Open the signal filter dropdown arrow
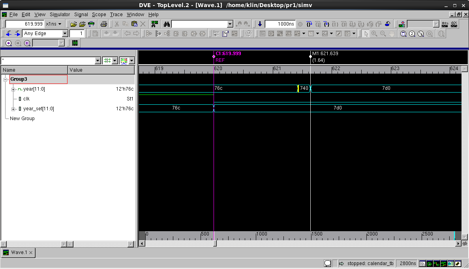The width and height of the screenshot is (469, 269). tap(98, 61)
